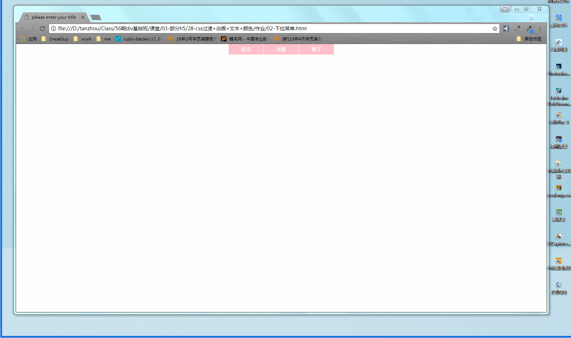Viewport: 571px width, 338px height.
Task: Open a new tab
Action: (x=96, y=17)
